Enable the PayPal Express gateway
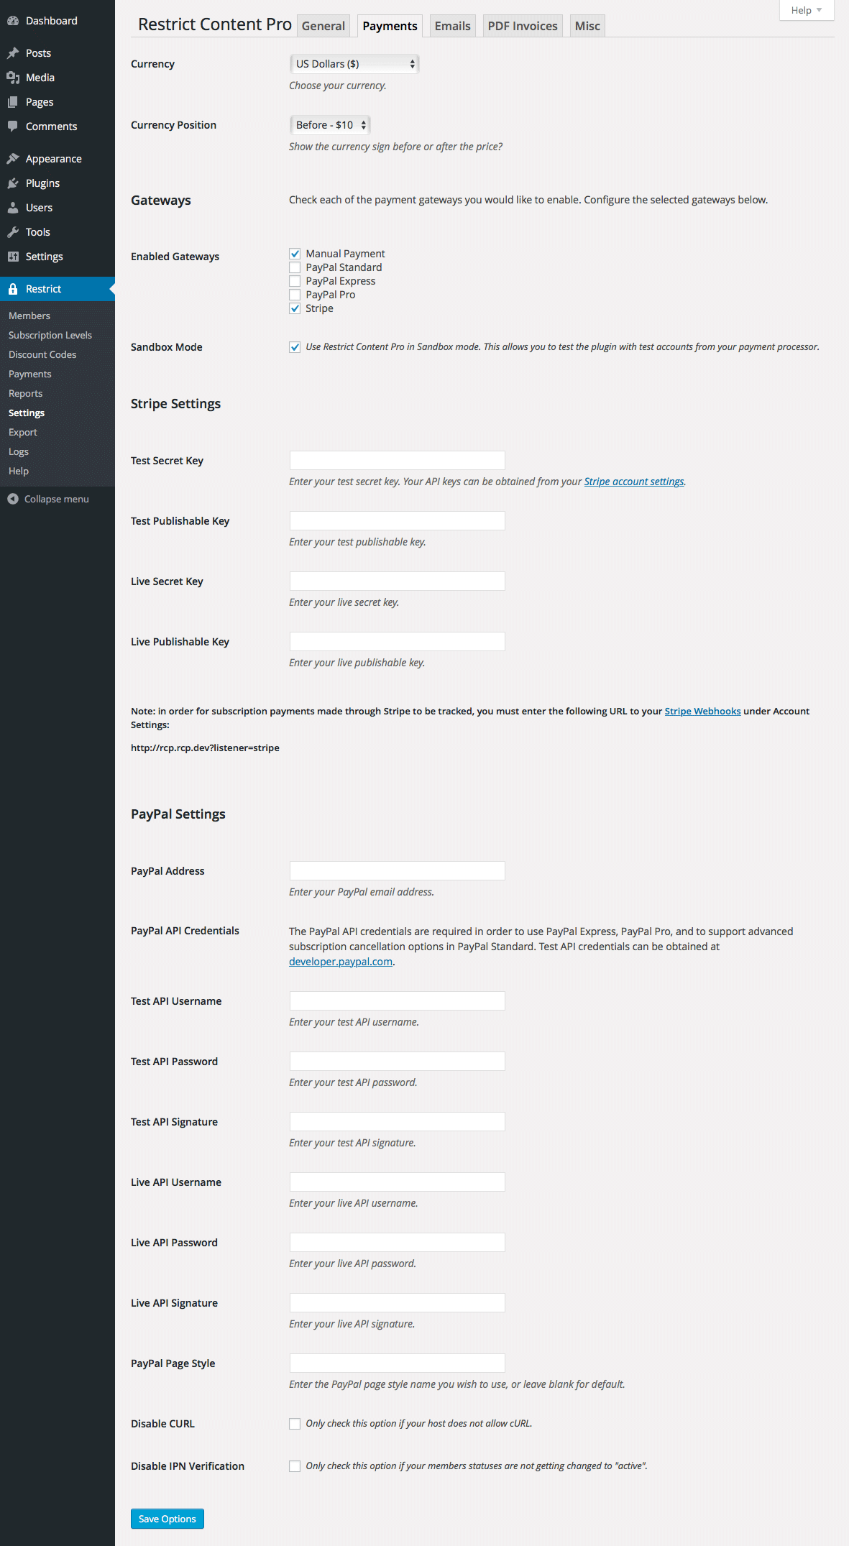Image resolution: width=849 pixels, height=1546 pixels. (x=295, y=281)
